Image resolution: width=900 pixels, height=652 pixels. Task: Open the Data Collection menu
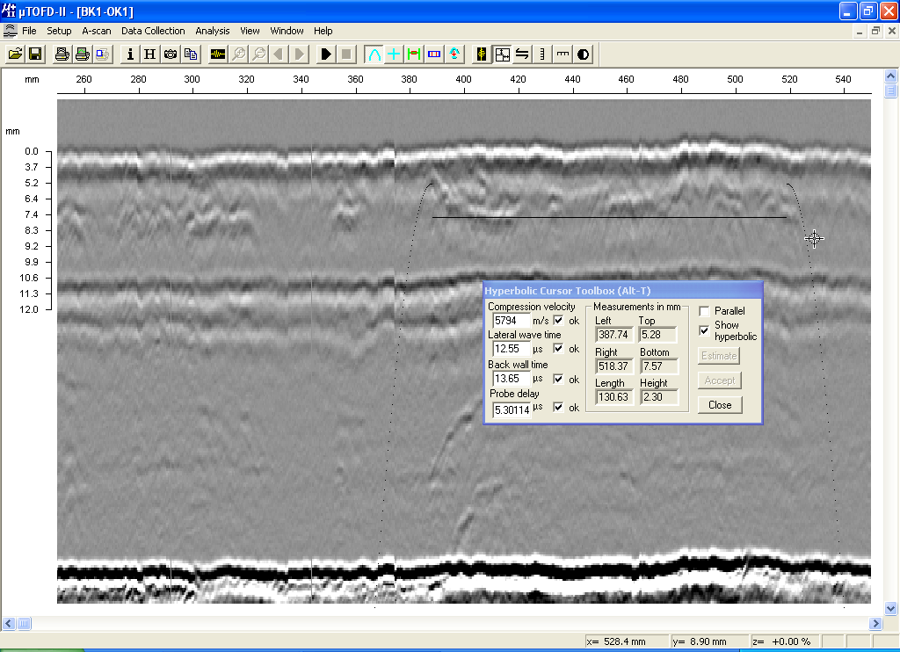(153, 31)
